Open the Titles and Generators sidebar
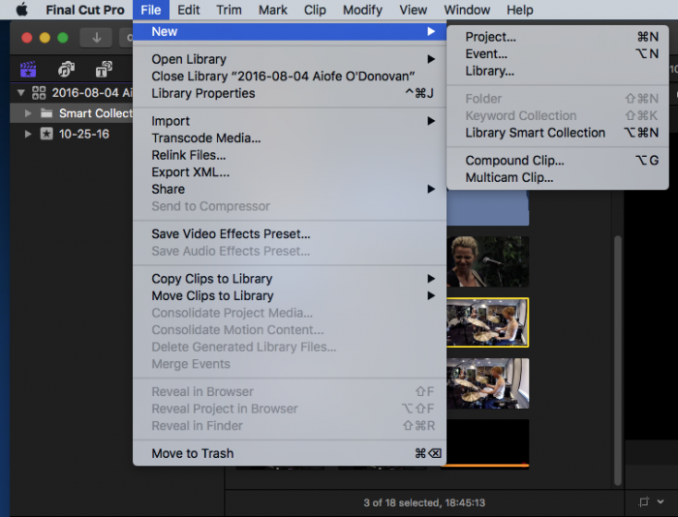This screenshot has width=678, height=517. click(103, 70)
